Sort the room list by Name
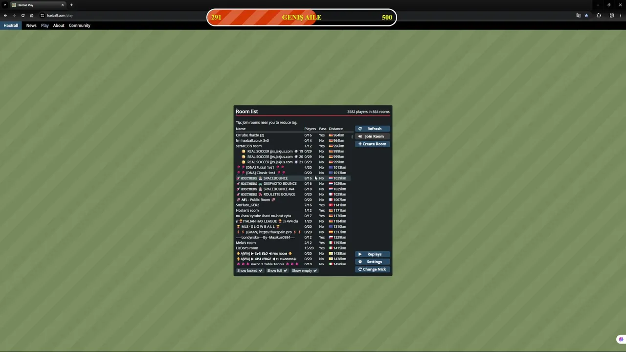The height and width of the screenshot is (352, 626). tap(241, 129)
